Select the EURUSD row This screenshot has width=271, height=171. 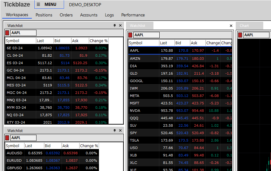[x=52, y=160]
